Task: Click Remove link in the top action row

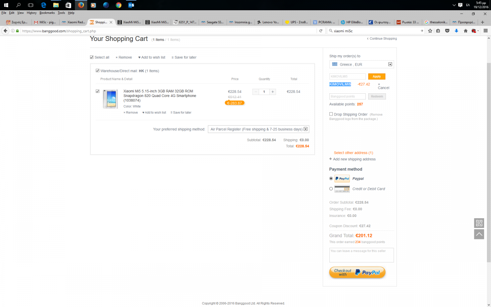Action: [124, 57]
